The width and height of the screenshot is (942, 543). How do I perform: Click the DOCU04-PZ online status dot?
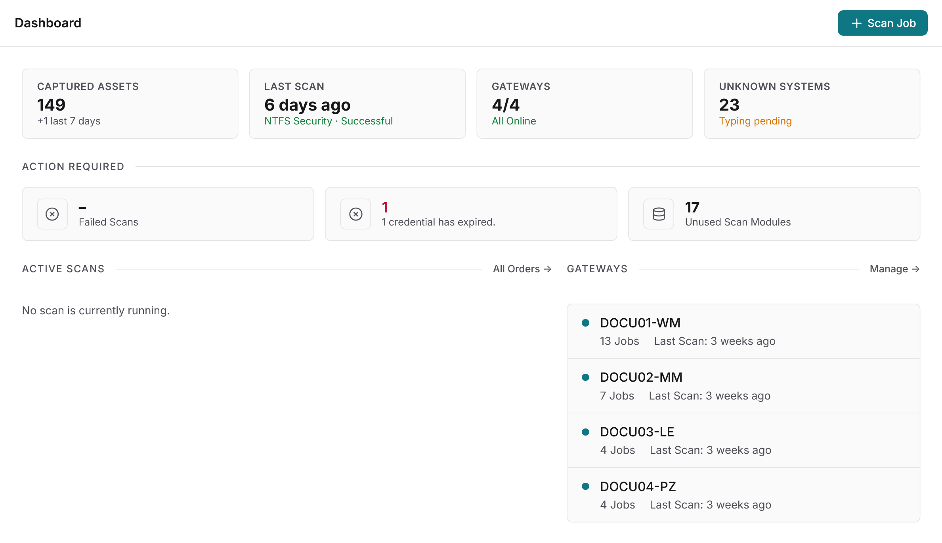pos(585,486)
